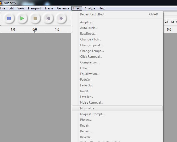Click the -12 level on the meter scale
The height and width of the screenshot is (142, 177).
172,22
